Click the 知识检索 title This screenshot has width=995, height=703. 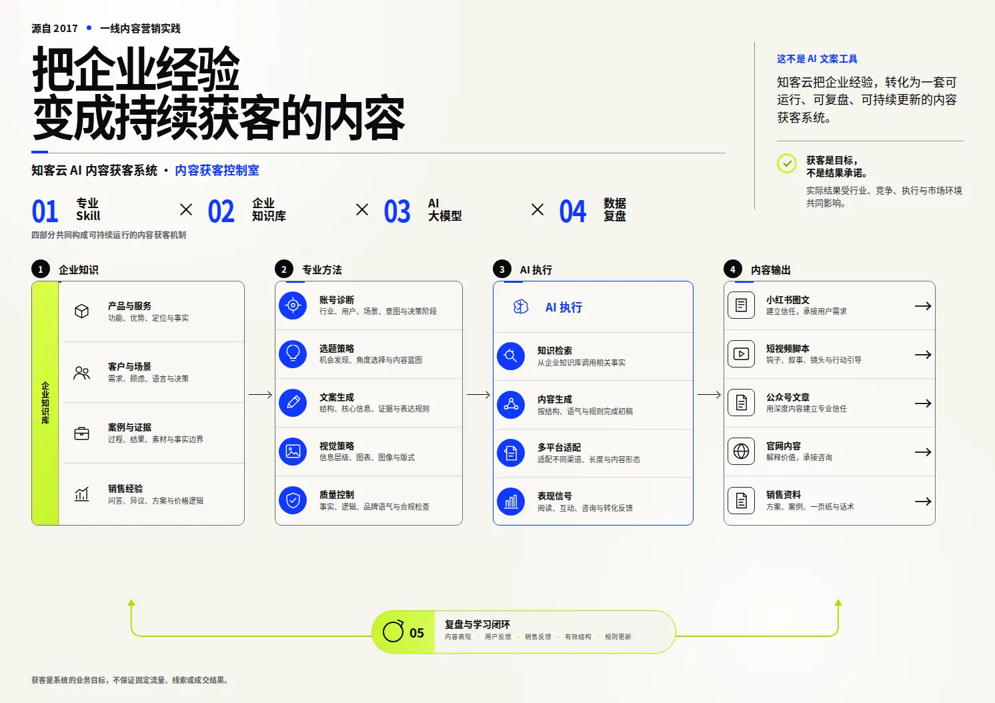coord(555,350)
